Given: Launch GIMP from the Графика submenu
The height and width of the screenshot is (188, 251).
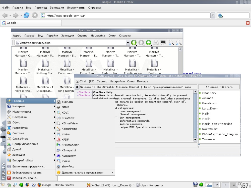Looking at the screenshot, I should tap(65, 107).
